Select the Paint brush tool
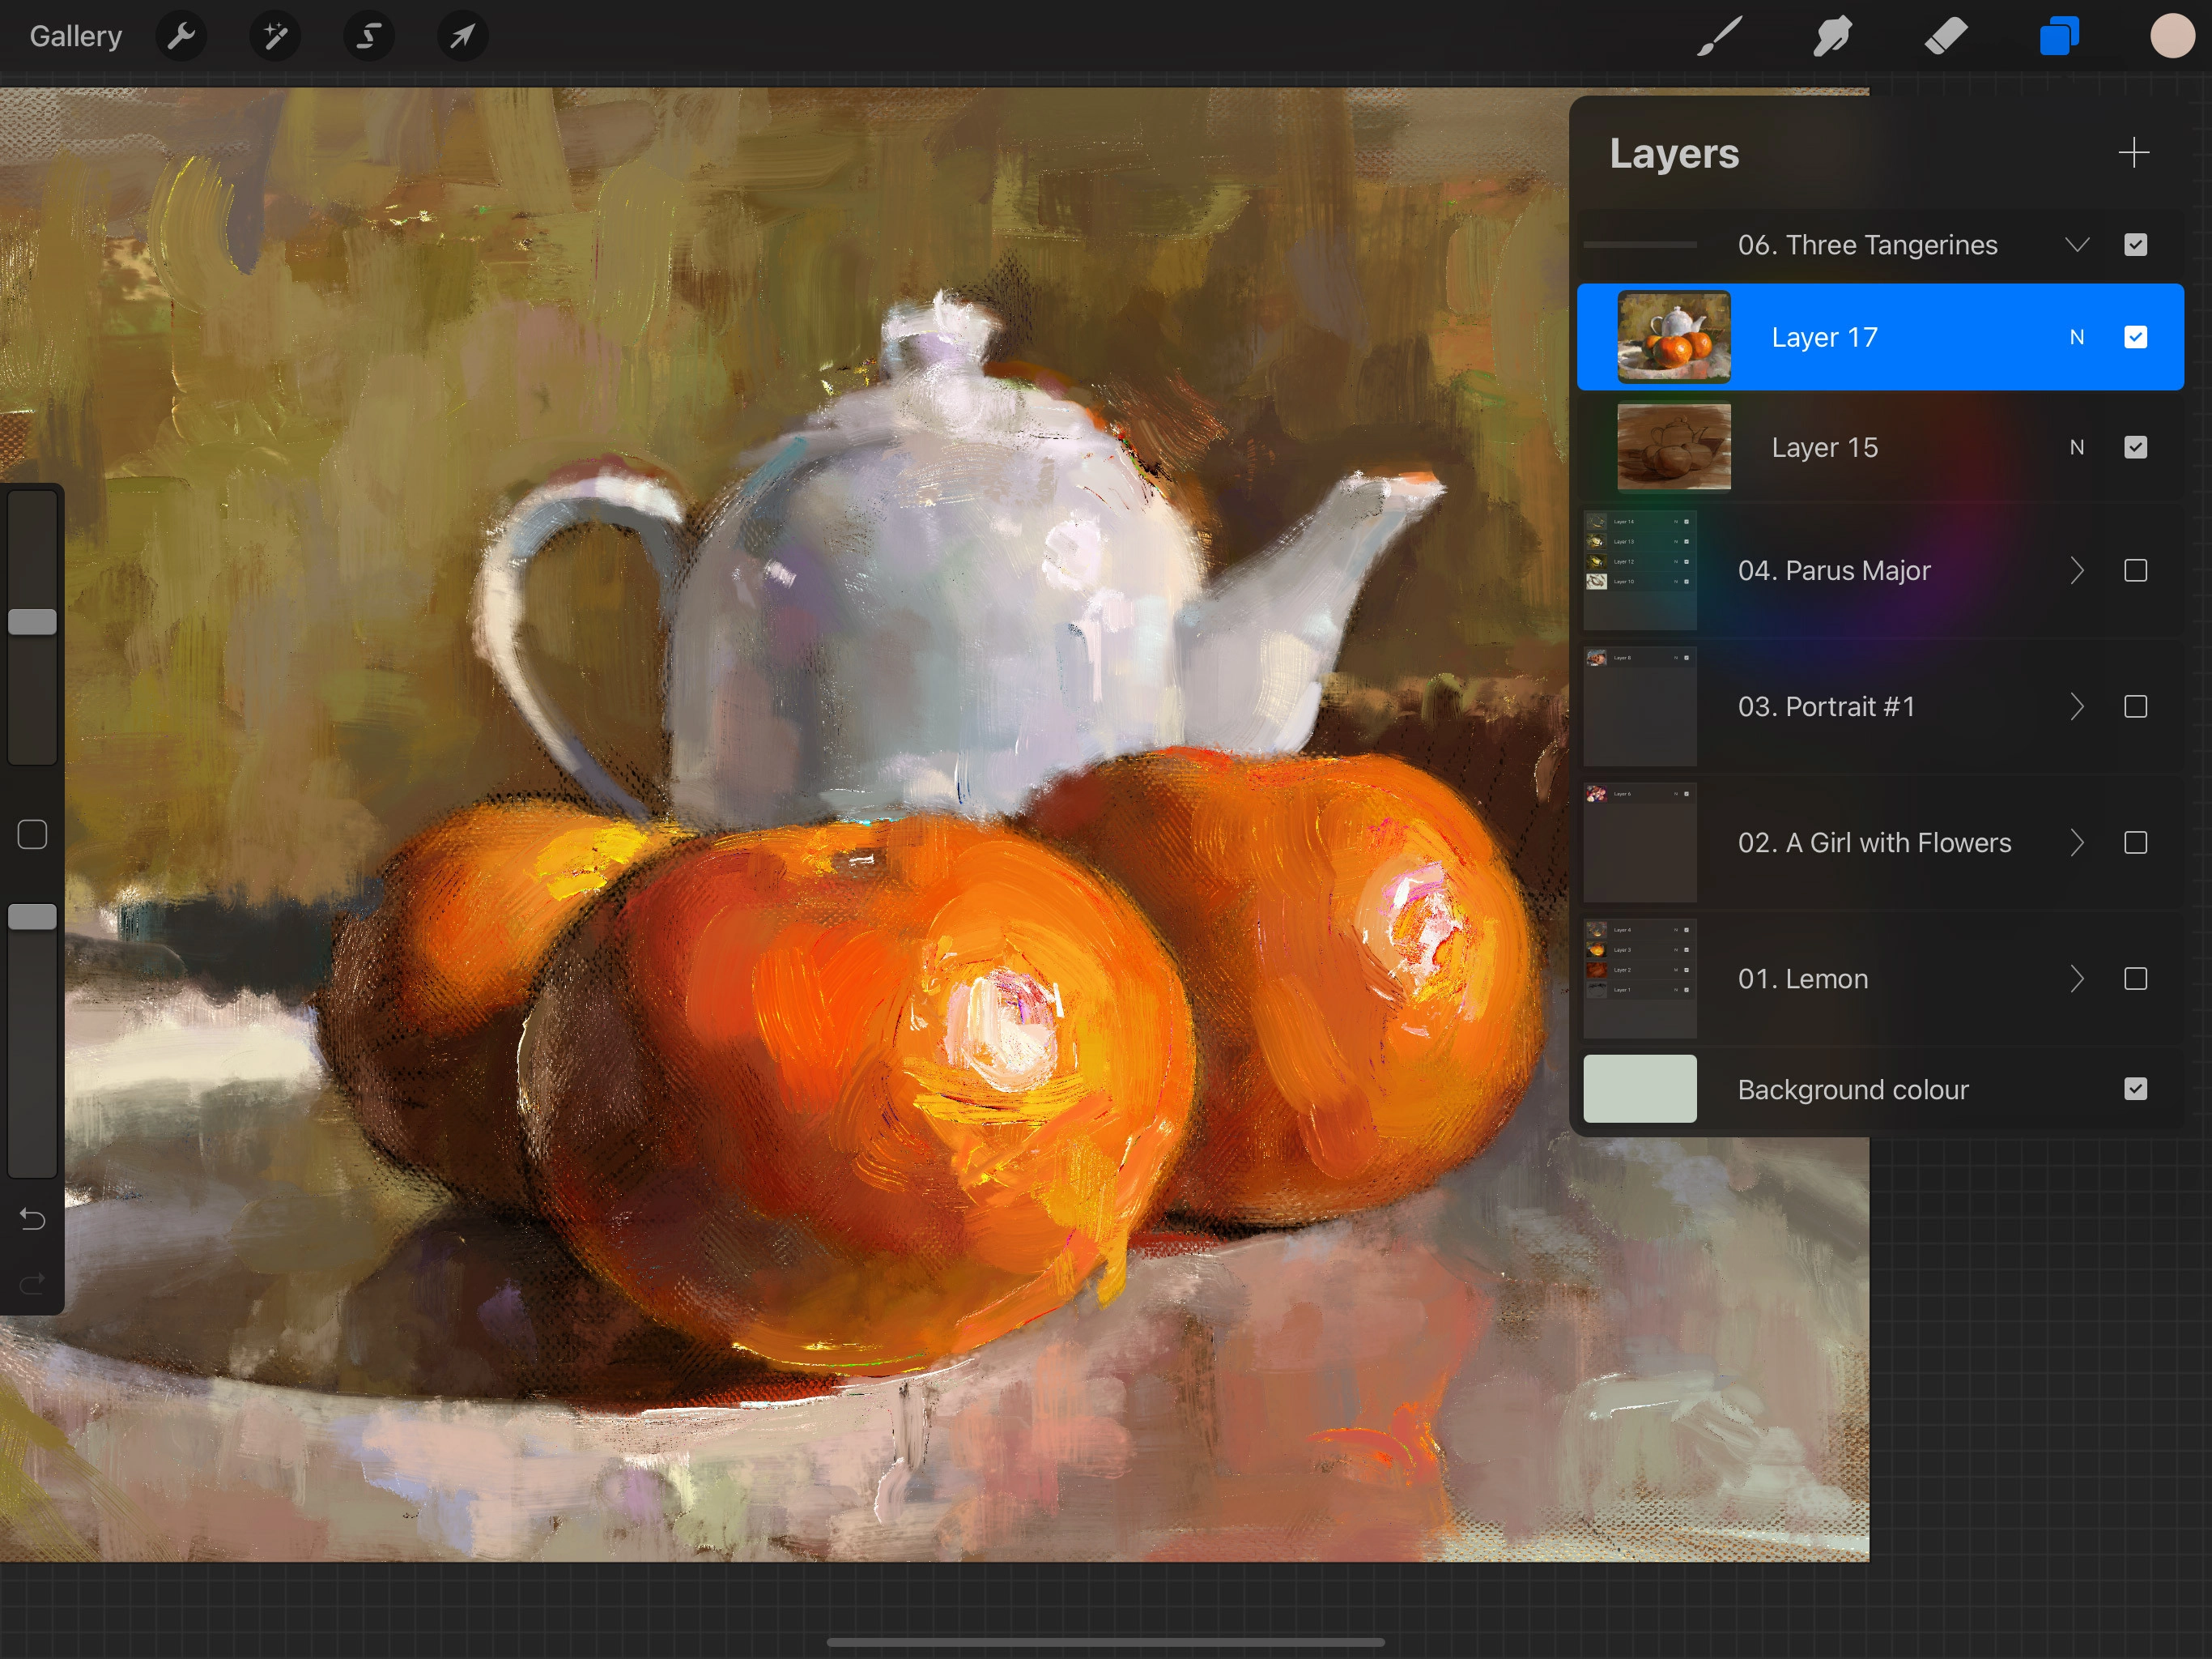Image resolution: width=2212 pixels, height=1659 pixels. pos(1719,37)
